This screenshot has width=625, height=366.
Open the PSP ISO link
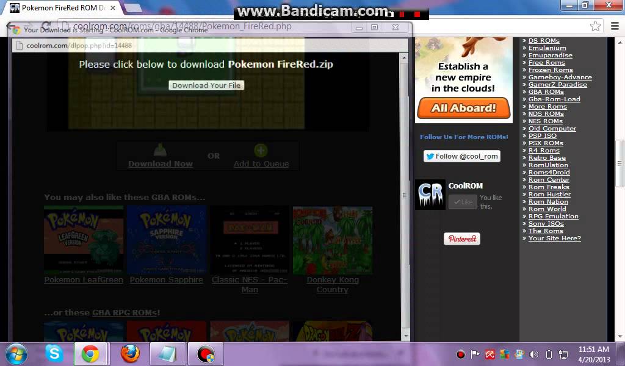click(x=543, y=135)
